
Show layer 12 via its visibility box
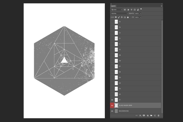tap(112, 39)
